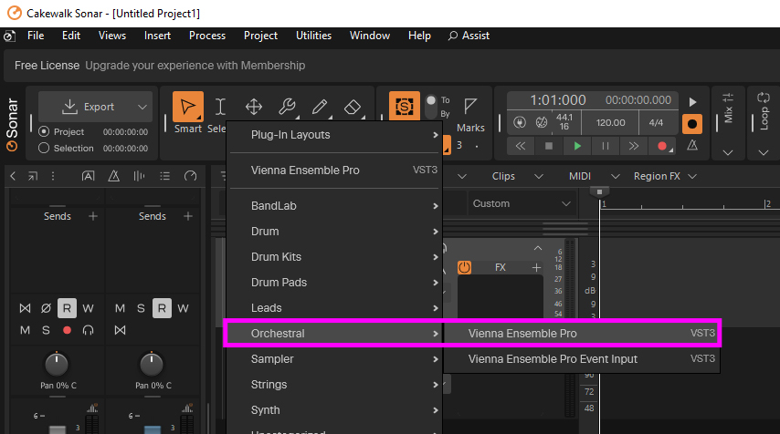Viewport: 780px width, 434px height.
Task: Arm first strip with red record dot
Action: click(x=67, y=330)
